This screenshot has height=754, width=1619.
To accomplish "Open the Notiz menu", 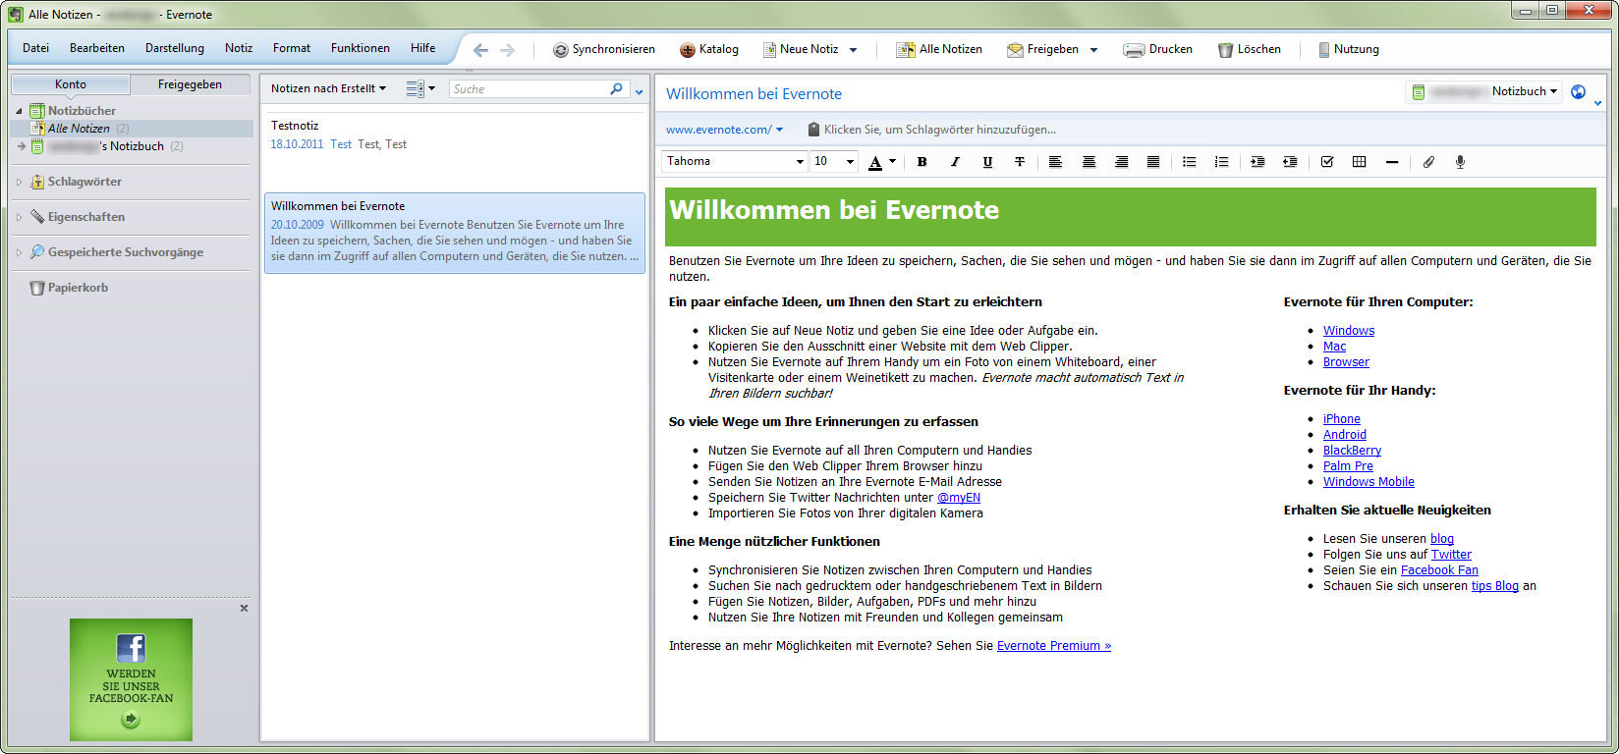I will 239,48.
